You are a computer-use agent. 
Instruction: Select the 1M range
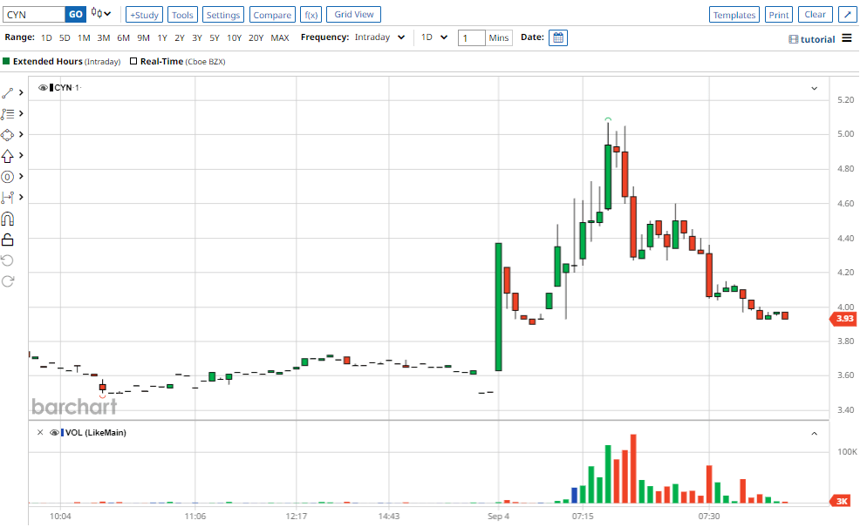click(x=84, y=38)
